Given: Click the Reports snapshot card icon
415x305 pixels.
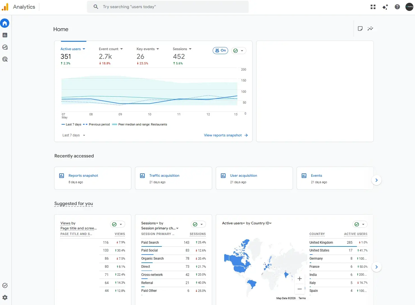Looking at the screenshot, I should coord(61,176).
